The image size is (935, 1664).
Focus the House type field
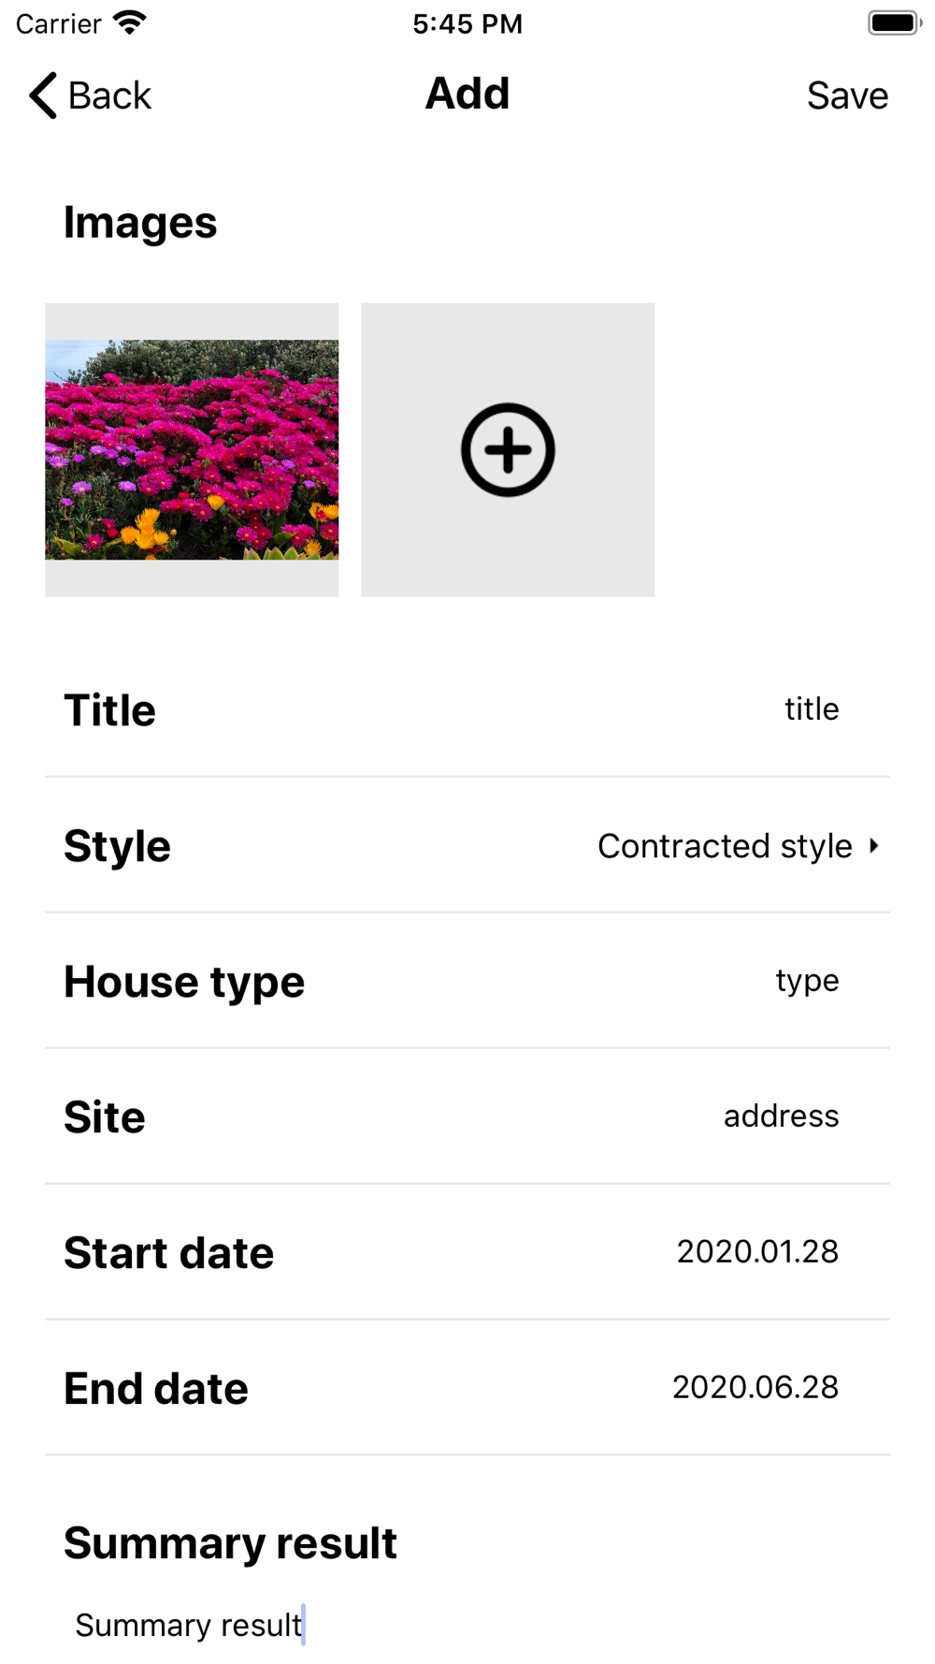coord(807,981)
